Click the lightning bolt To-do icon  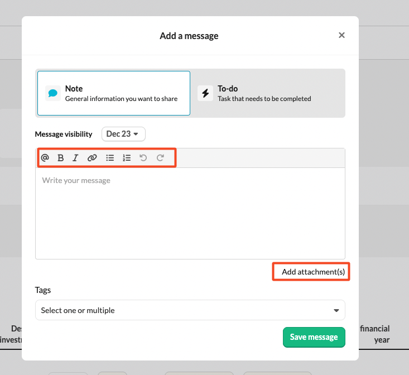click(x=205, y=93)
